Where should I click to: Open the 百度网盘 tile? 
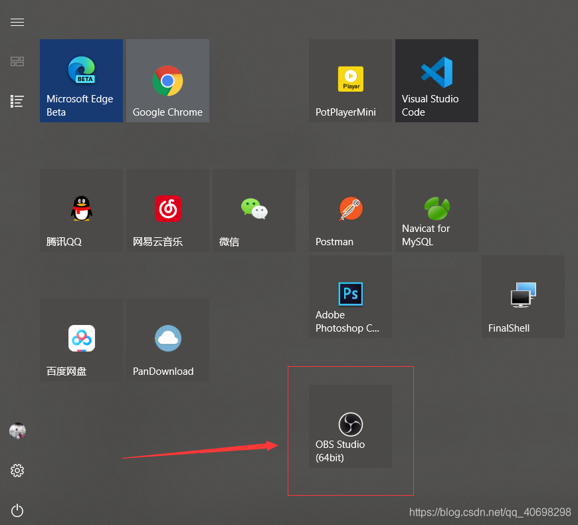point(81,340)
